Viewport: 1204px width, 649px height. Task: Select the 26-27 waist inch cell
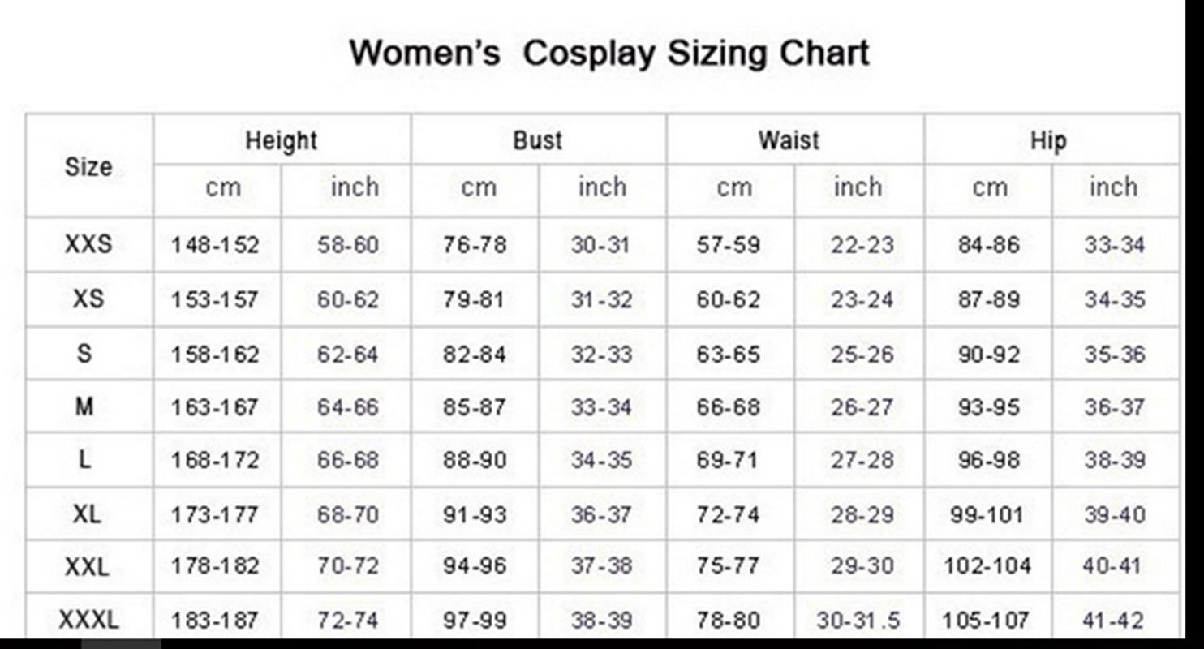(862, 407)
